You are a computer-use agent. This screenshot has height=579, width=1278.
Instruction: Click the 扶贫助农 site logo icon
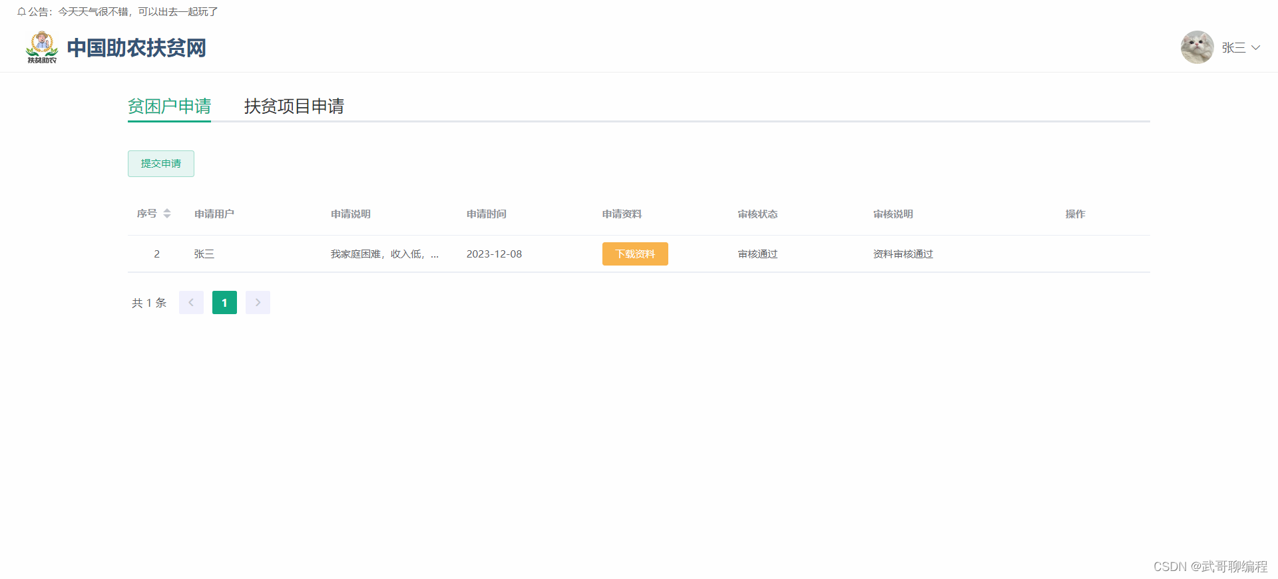point(42,47)
